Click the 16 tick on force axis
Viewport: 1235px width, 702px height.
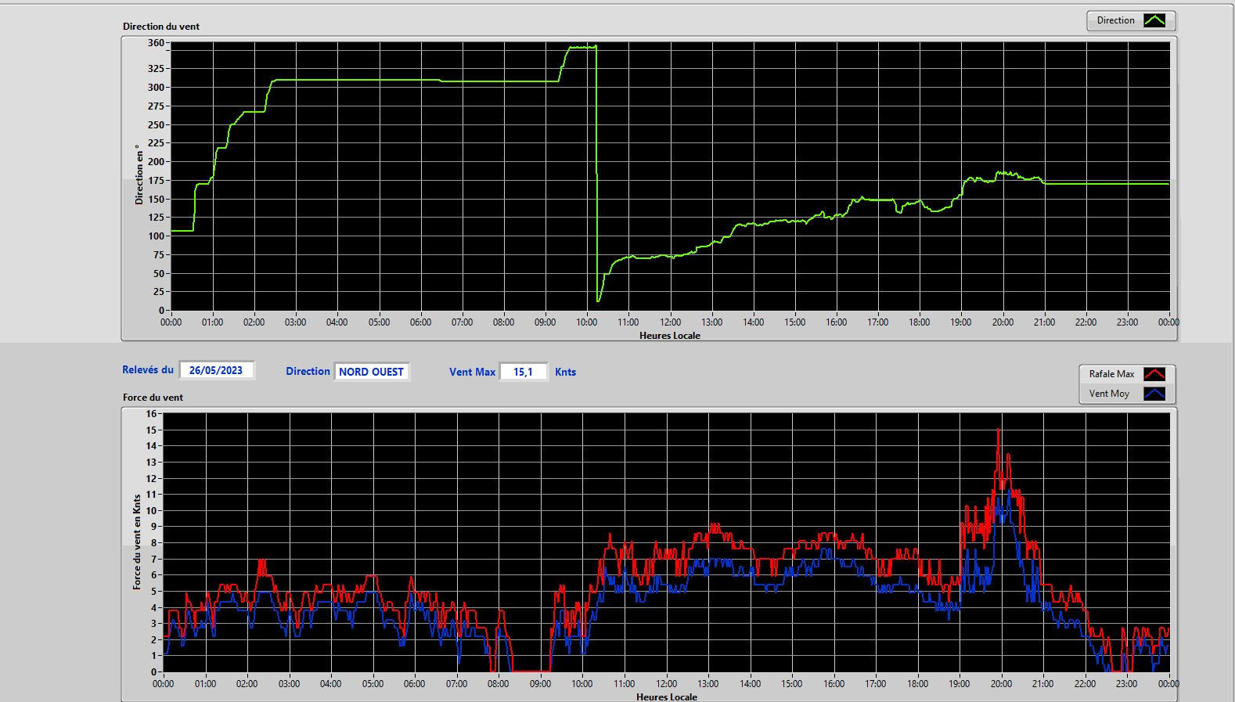[x=151, y=413]
